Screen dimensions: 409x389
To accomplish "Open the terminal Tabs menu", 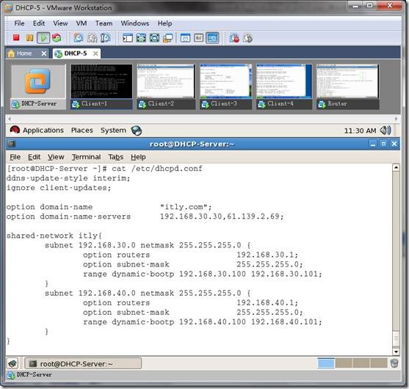I will 115,157.
